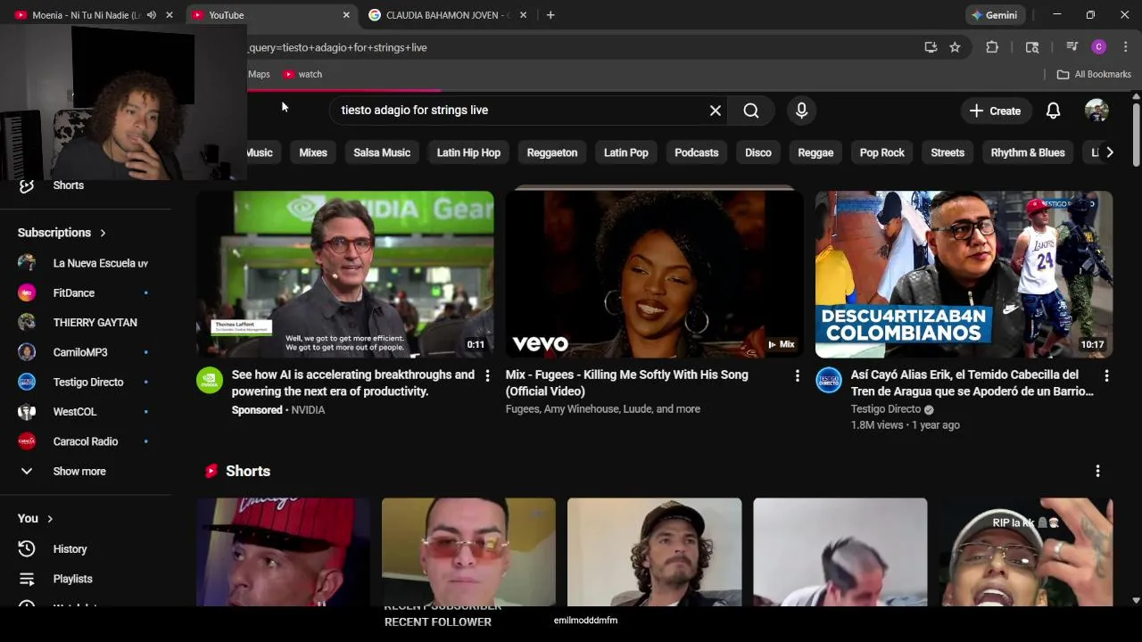
Task: Select the Mixes filter chip
Action: click(x=313, y=152)
